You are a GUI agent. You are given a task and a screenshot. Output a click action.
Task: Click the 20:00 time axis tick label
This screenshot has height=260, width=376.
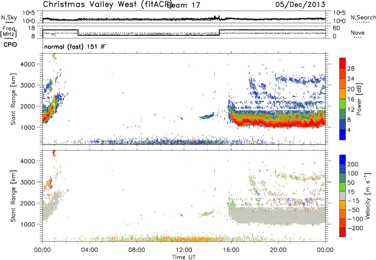(278, 250)
